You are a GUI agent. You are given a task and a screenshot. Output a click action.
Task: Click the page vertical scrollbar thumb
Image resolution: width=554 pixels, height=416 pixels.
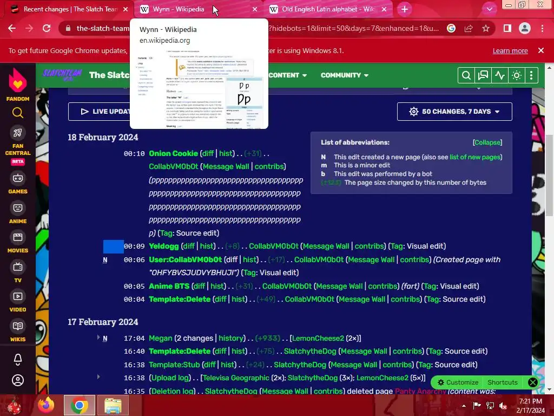(x=549, y=175)
